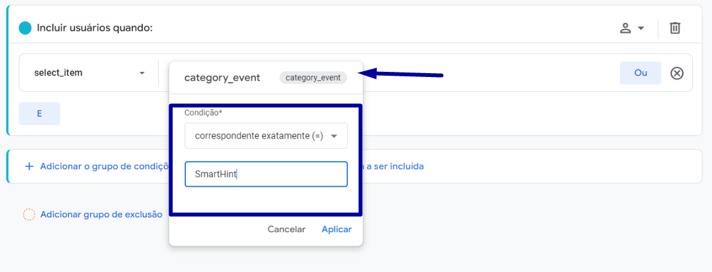
Task: Open the select_item event dropdown
Action: [89, 73]
